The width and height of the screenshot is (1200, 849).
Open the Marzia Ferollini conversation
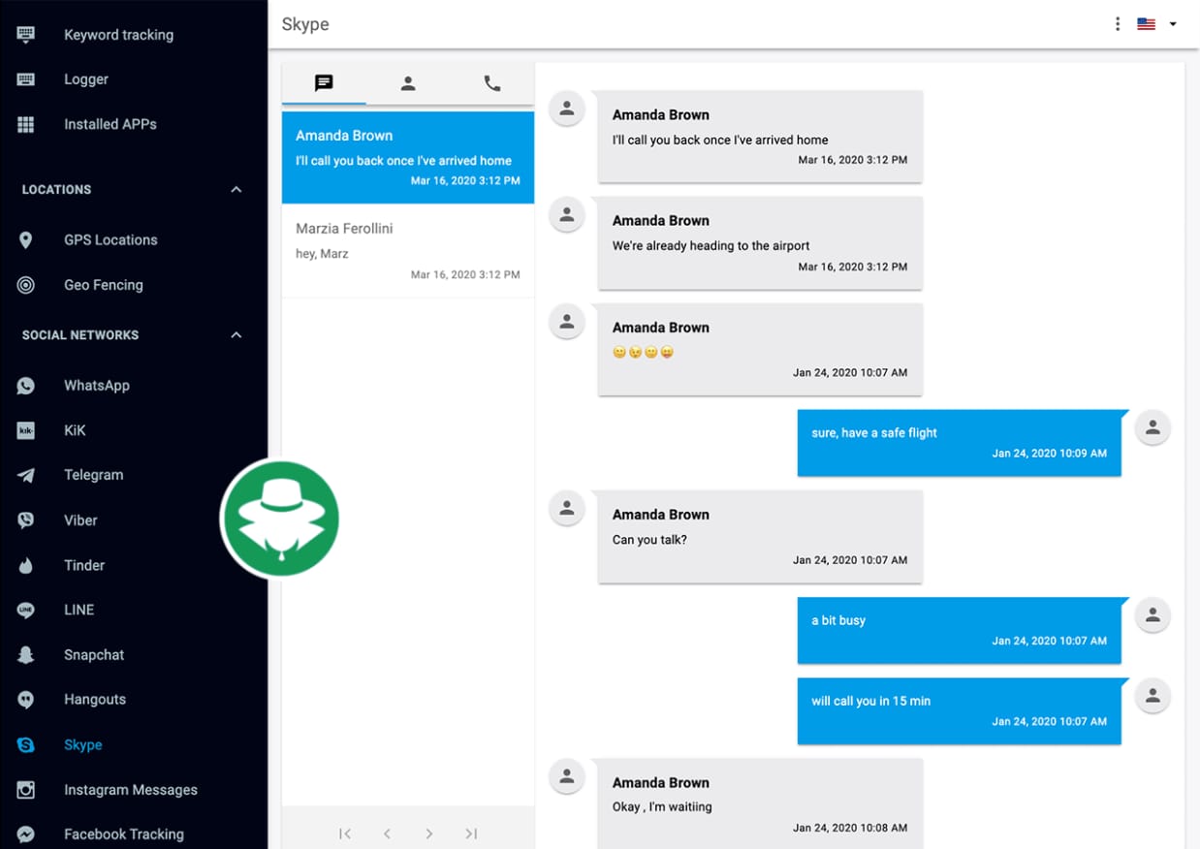tap(407, 249)
